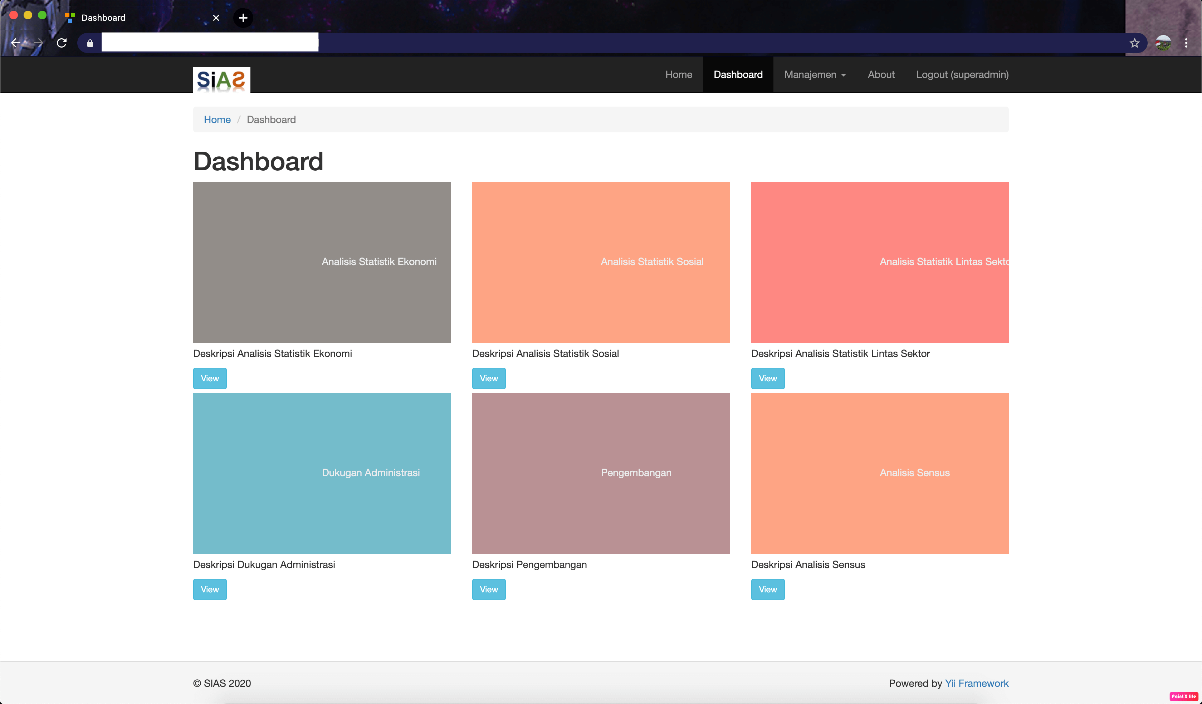Open the browser three-dot menu

[1186, 43]
